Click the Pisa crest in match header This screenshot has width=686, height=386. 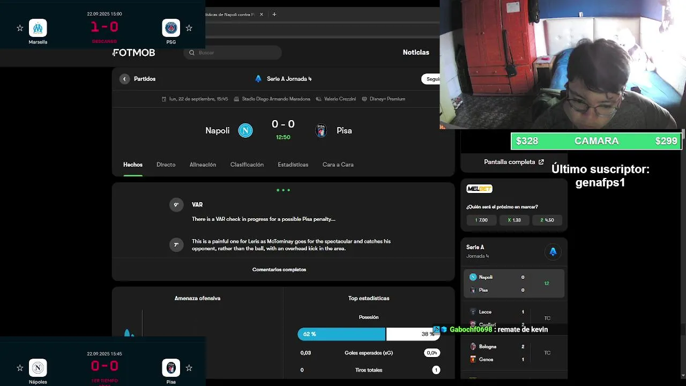pos(321,130)
